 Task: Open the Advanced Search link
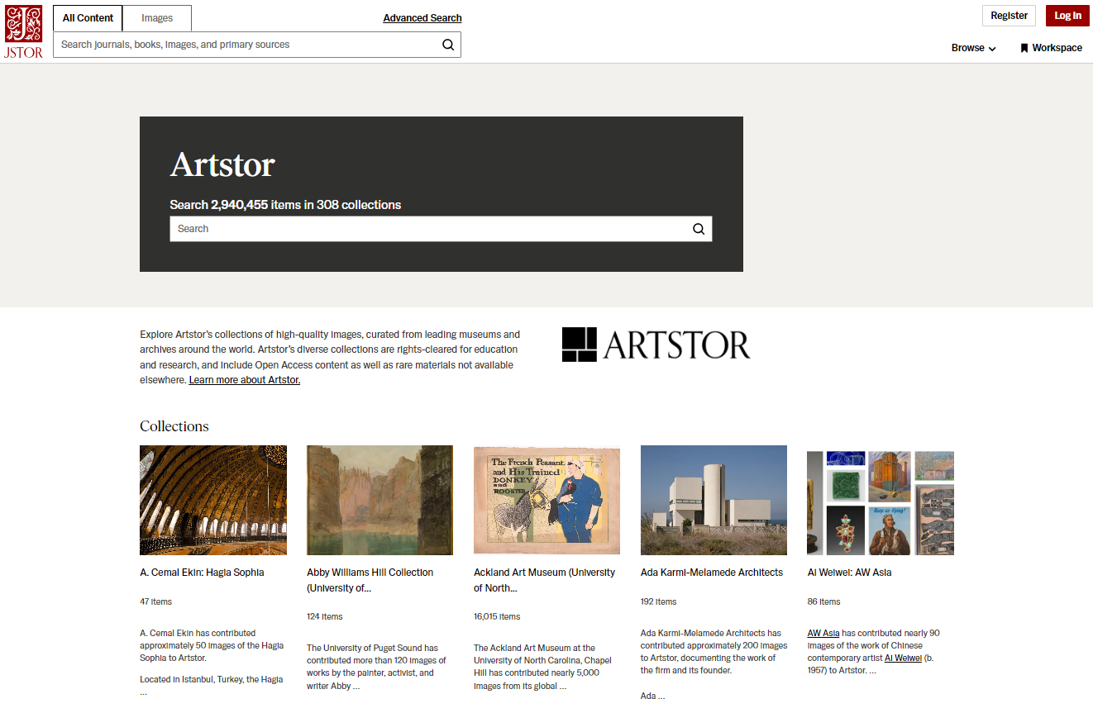click(422, 18)
